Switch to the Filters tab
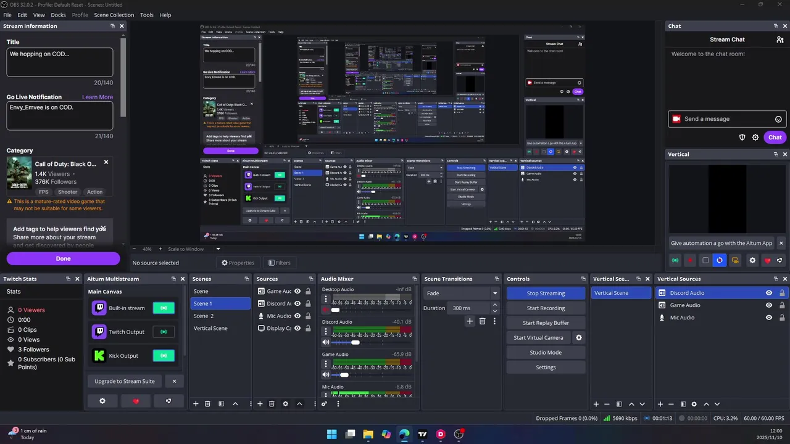Image resolution: width=790 pixels, height=444 pixels. (280, 263)
